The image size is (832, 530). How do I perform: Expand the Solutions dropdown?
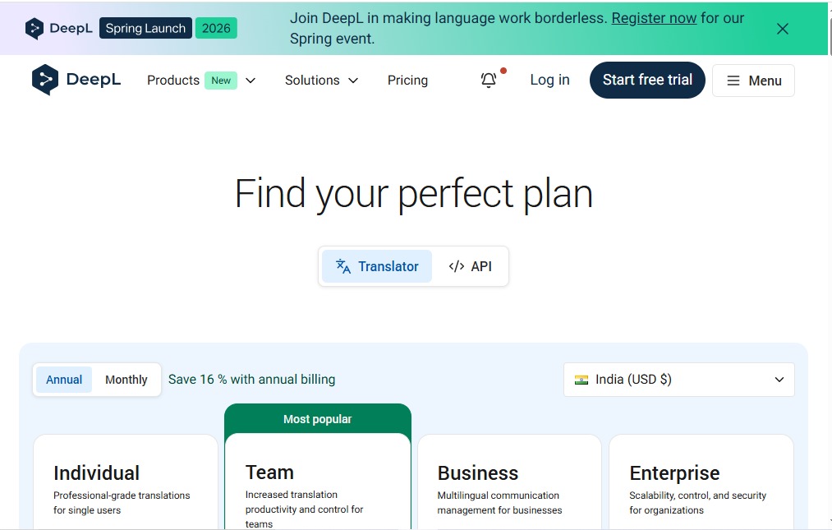321,80
